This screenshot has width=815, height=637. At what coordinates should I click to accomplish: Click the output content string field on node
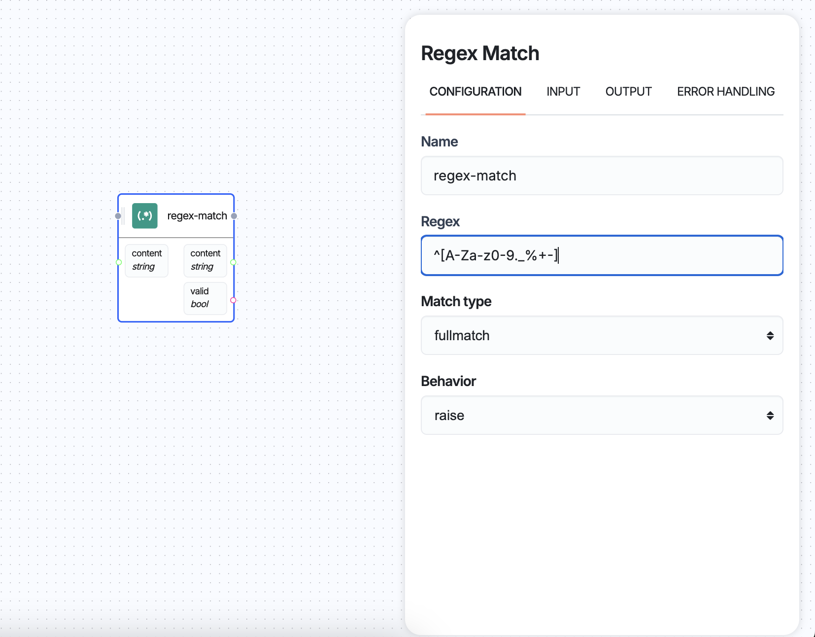click(205, 260)
